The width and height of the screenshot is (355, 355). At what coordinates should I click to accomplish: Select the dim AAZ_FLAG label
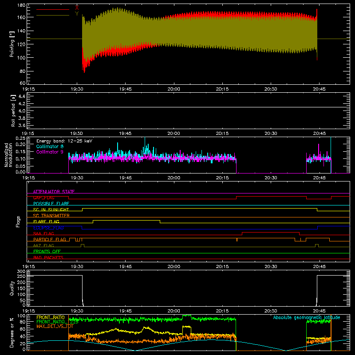point(43,245)
